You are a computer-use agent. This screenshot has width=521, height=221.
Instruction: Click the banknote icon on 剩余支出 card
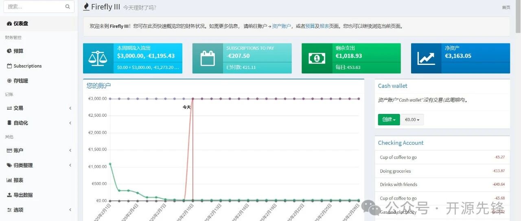(317, 58)
